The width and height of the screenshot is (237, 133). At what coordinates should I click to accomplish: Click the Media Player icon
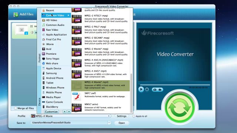(x=44, y=97)
